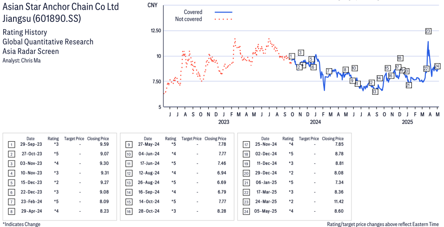444x227 pixels.
Task: Click the 15-Dec-23 date cell
Action: tap(31, 182)
